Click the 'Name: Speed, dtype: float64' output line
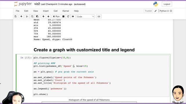Screen dimensions: 186x104 pos(53,40)
